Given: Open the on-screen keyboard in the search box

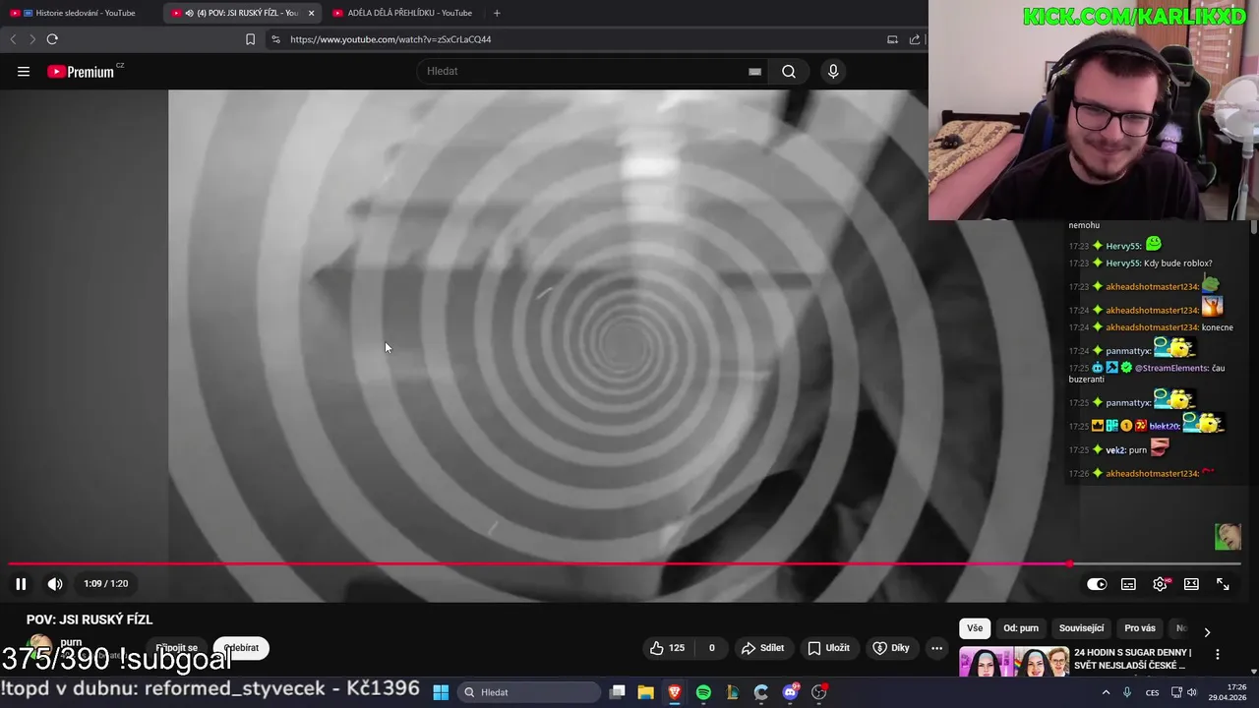Looking at the screenshot, I should coord(754,71).
